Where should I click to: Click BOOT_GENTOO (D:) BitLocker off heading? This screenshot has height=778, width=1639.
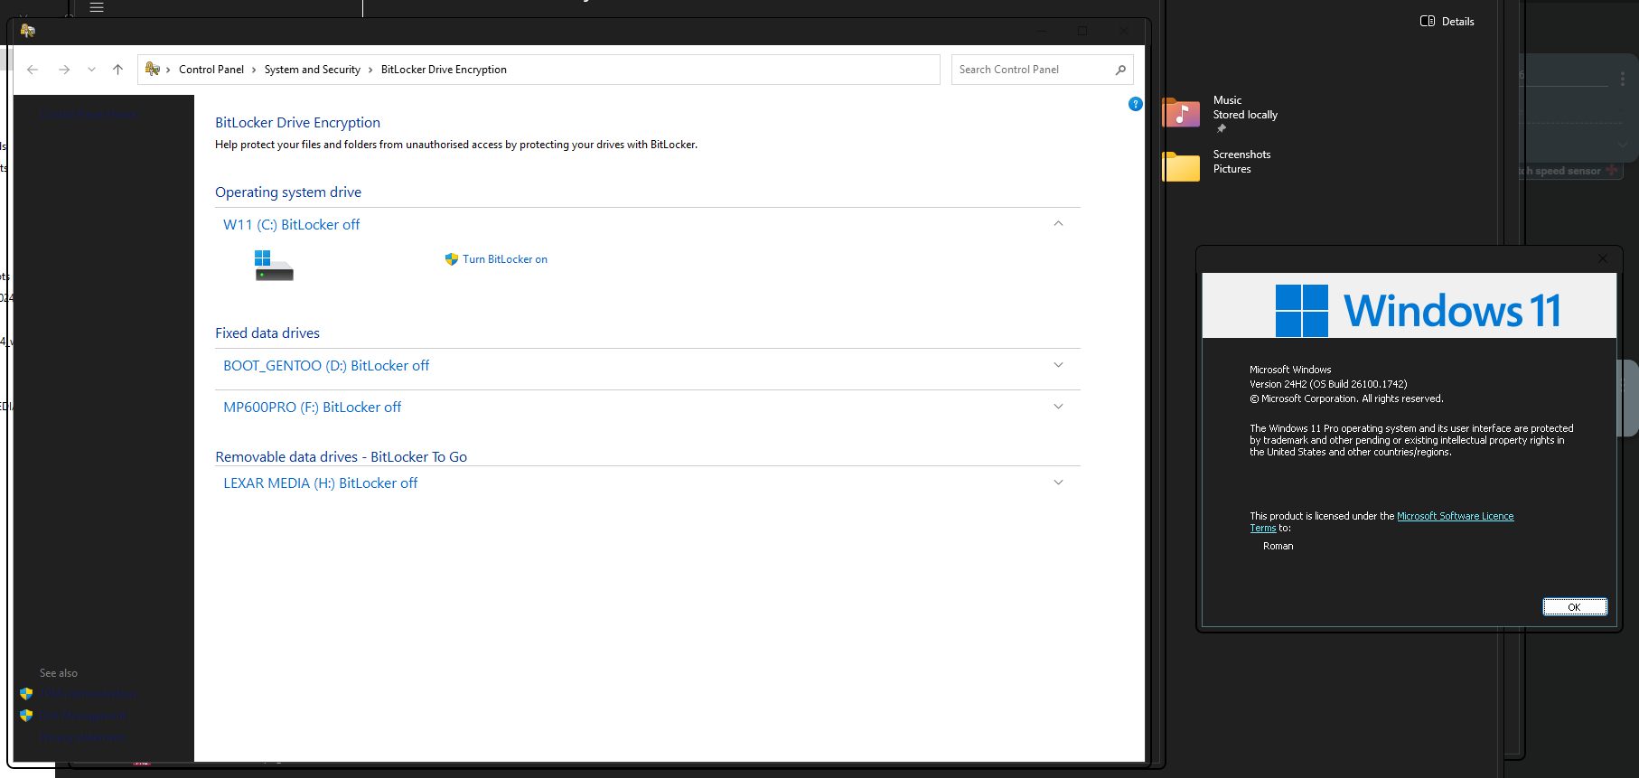pyautogui.click(x=326, y=366)
